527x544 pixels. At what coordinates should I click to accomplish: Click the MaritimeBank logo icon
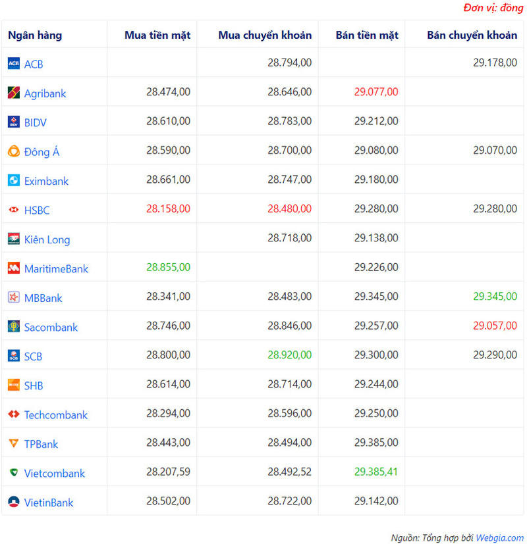click(14, 268)
